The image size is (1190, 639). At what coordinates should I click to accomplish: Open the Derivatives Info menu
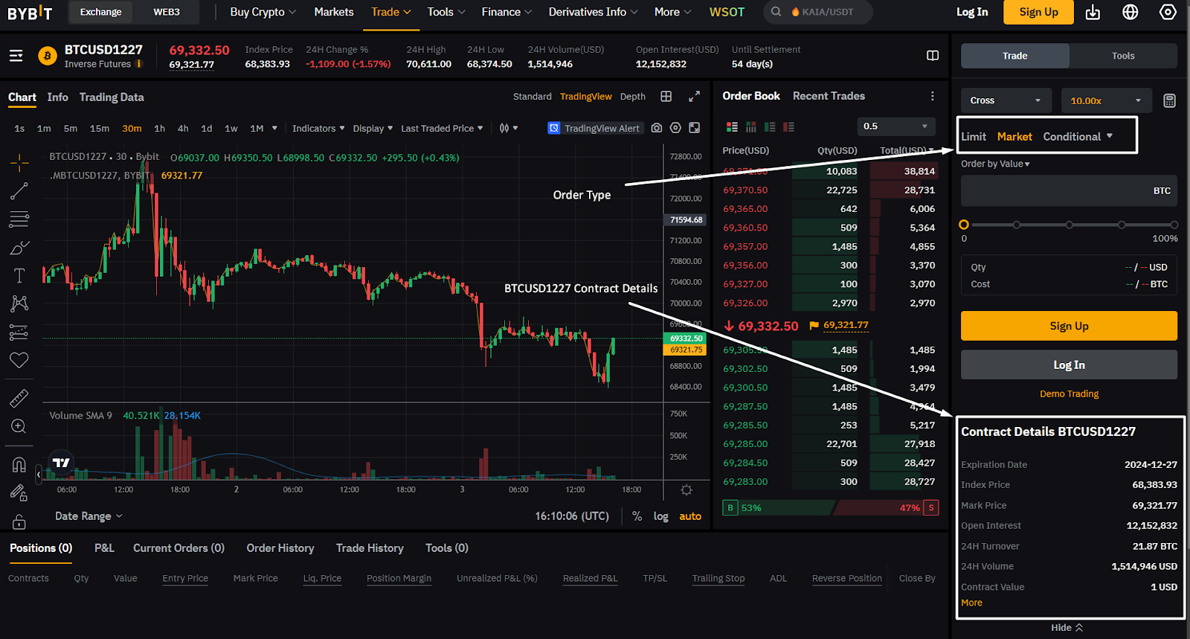[593, 12]
